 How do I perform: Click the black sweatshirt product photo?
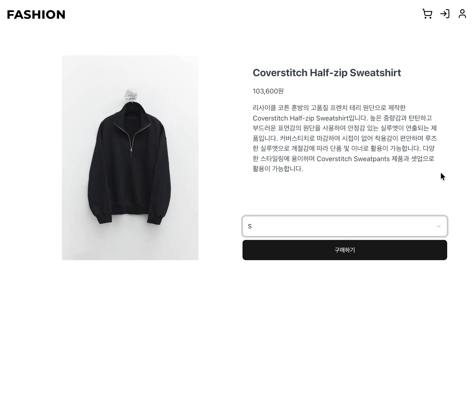(x=130, y=158)
